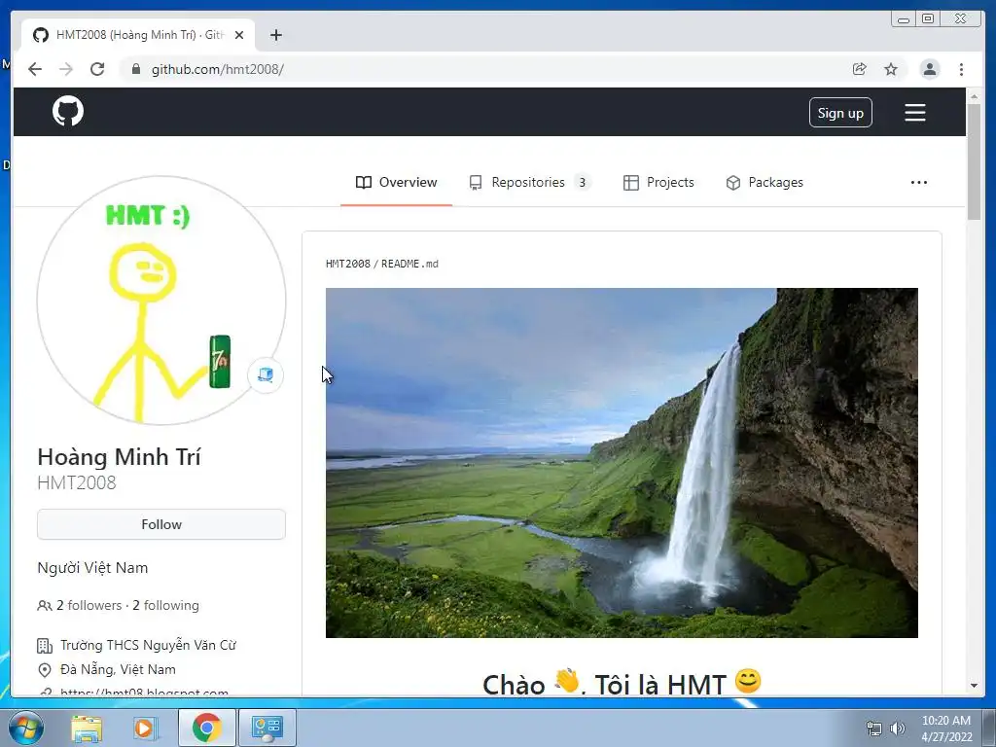Screen dimensions: 996x747
Task: Click the organization building icon
Action: (45, 646)
